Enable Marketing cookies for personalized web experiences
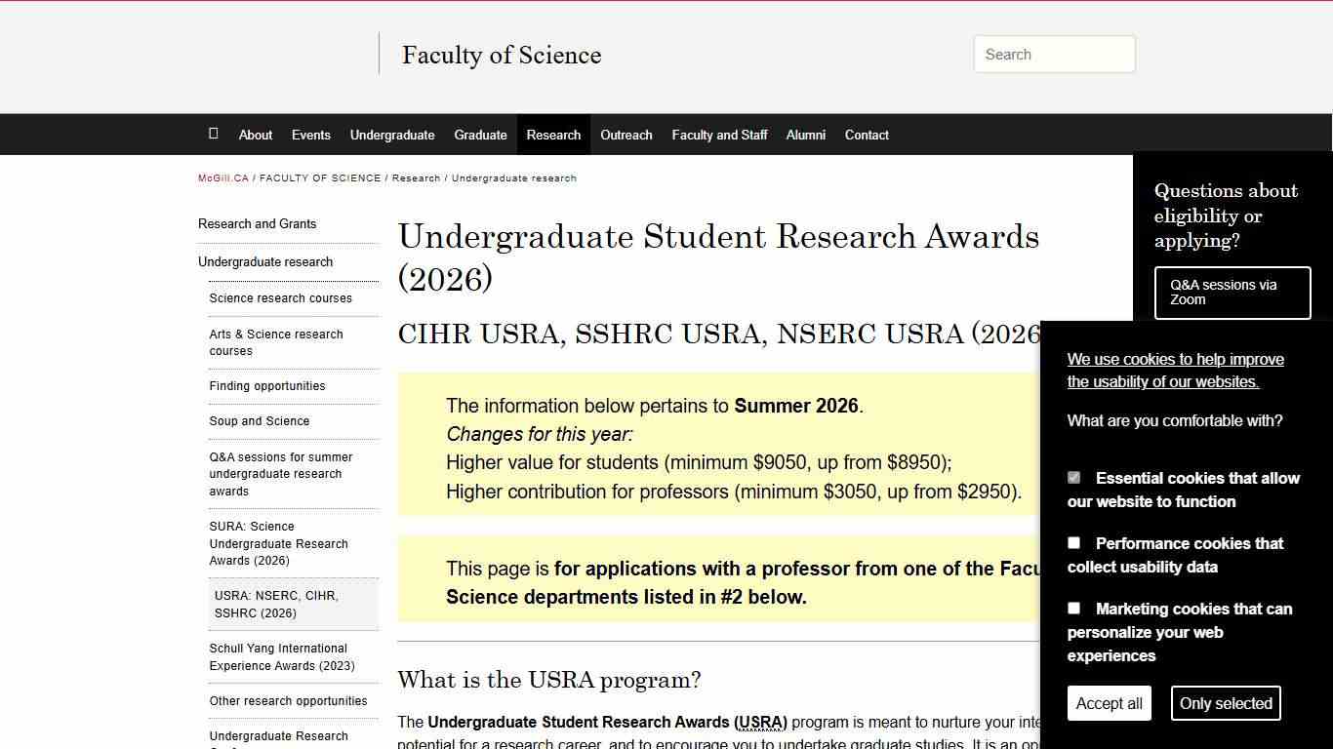 pos(1073,608)
